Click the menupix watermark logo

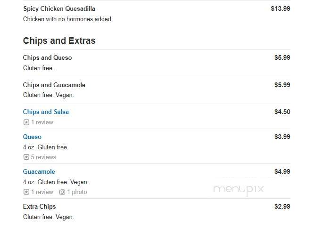(x=238, y=189)
